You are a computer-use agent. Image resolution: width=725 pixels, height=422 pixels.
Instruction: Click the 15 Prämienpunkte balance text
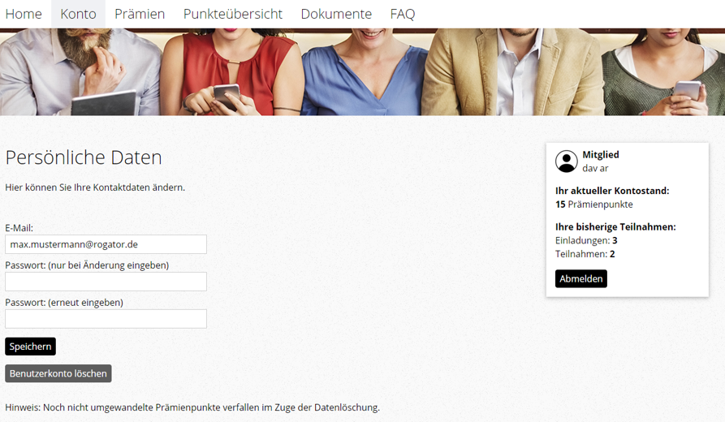[593, 205]
